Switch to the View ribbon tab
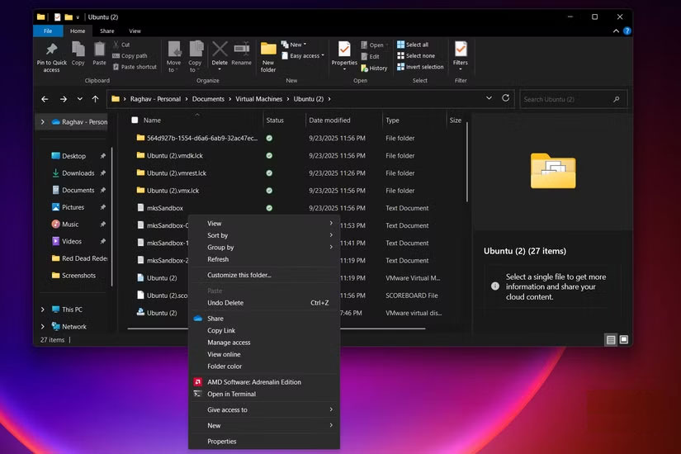681x454 pixels. pyautogui.click(x=135, y=31)
